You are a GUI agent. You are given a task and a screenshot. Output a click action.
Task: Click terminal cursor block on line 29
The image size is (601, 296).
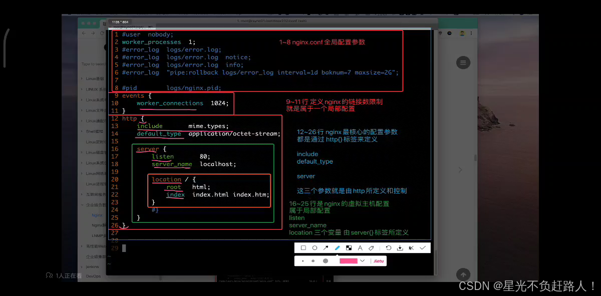pyautogui.click(x=124, y=248)
